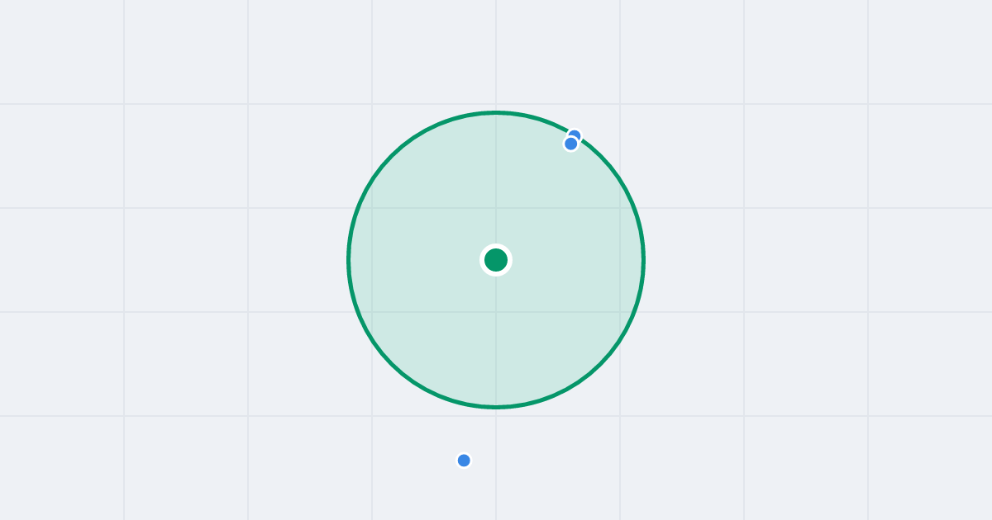Select the lone blue dot below the circle
The width and height of the screenshot is (992, 520).
pyautogui.click(x=464, y=461)
